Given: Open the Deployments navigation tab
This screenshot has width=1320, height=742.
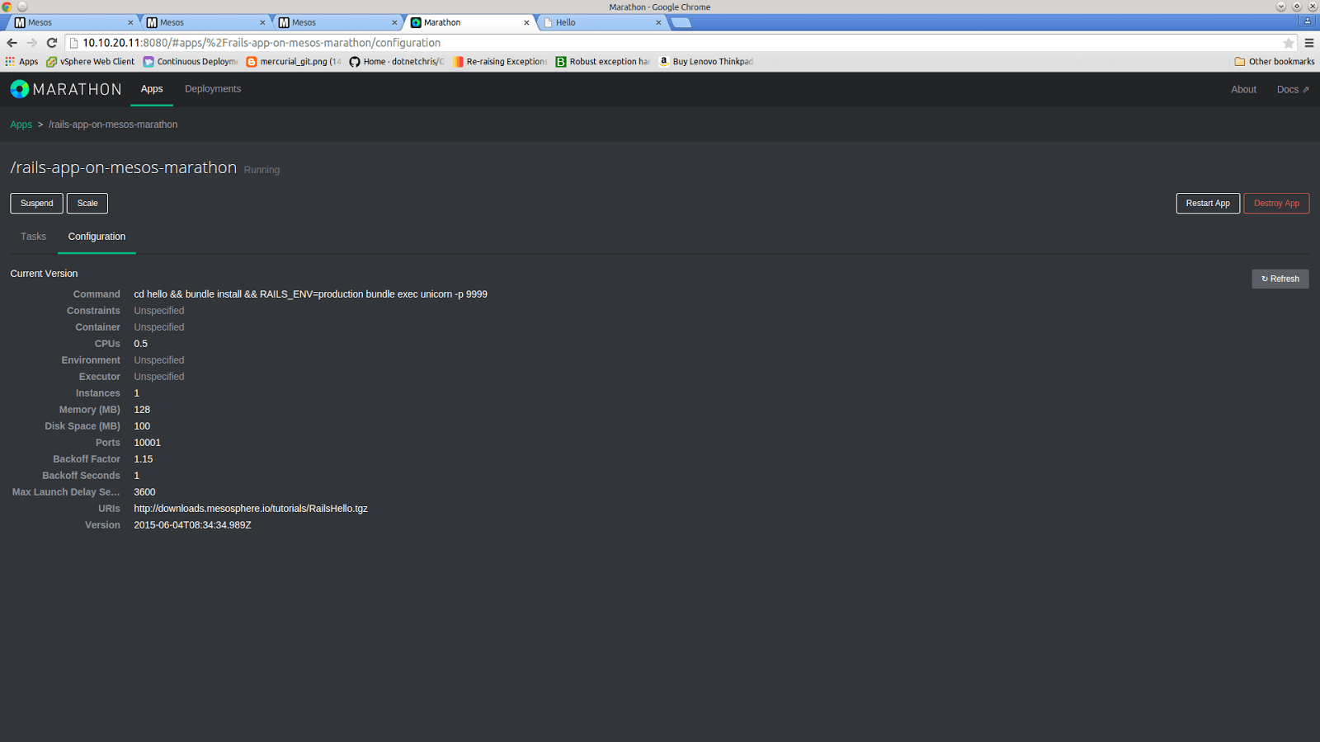Looking at the screenshot, I should (213, 89).
